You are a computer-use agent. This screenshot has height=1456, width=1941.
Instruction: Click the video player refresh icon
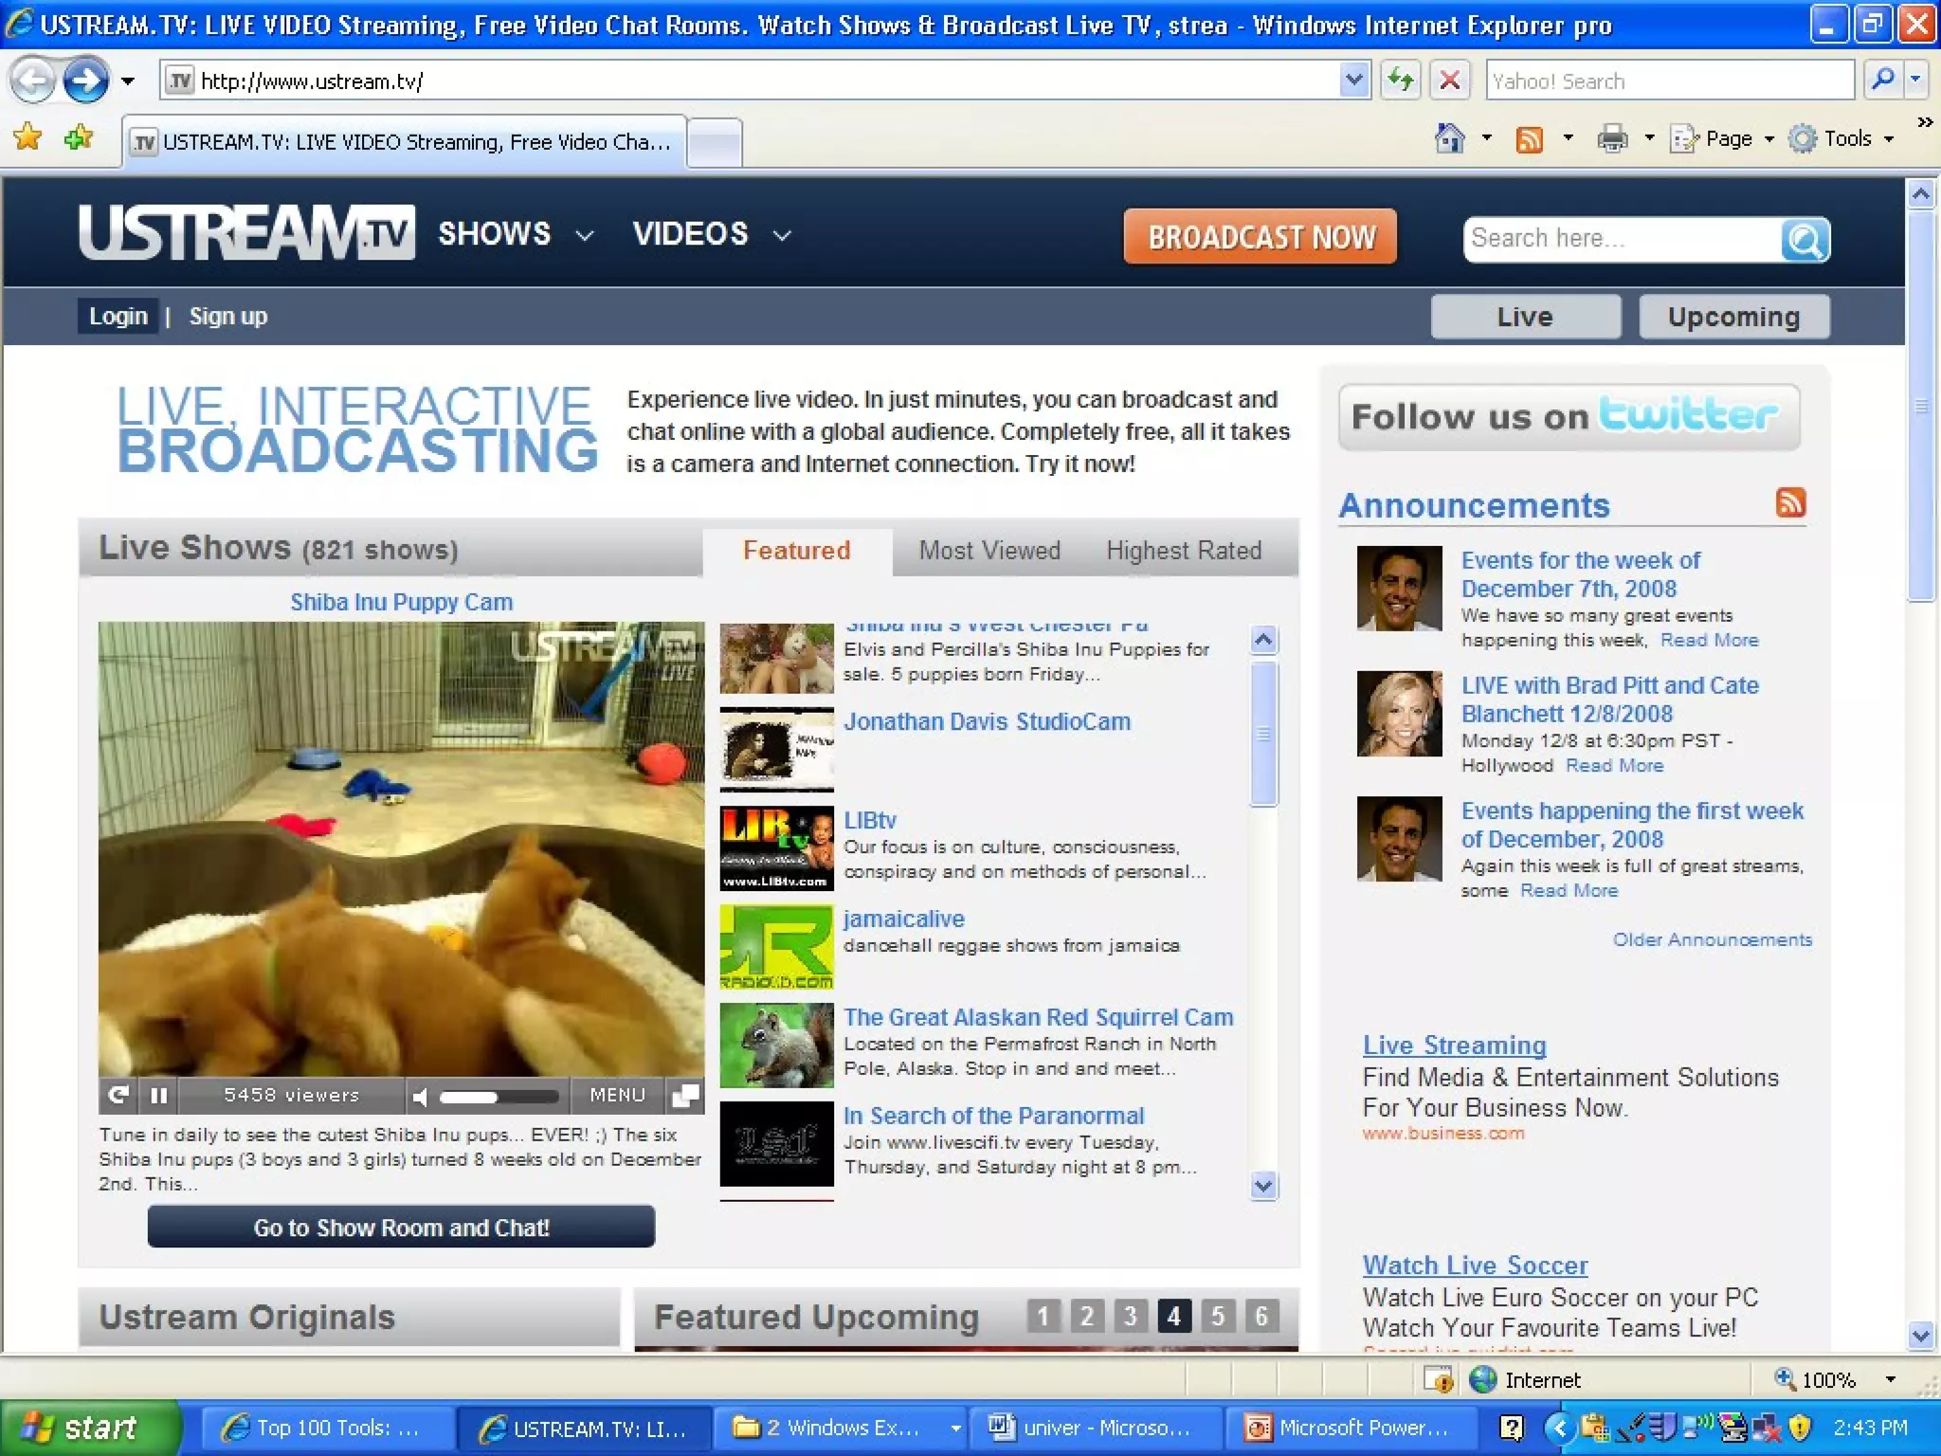pos(118,1096)
